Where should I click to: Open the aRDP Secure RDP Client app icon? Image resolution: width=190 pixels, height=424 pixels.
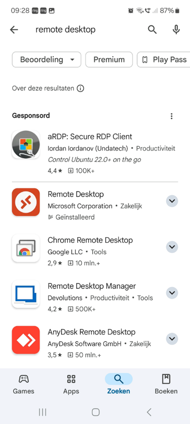(x=26, y=145)
